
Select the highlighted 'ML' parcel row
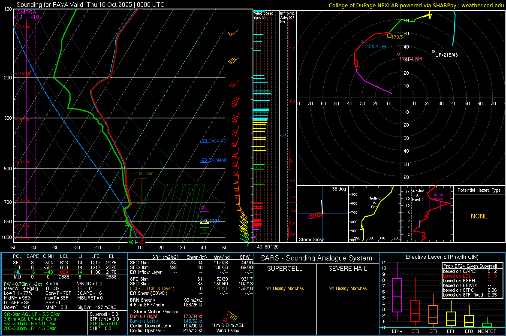65,272
